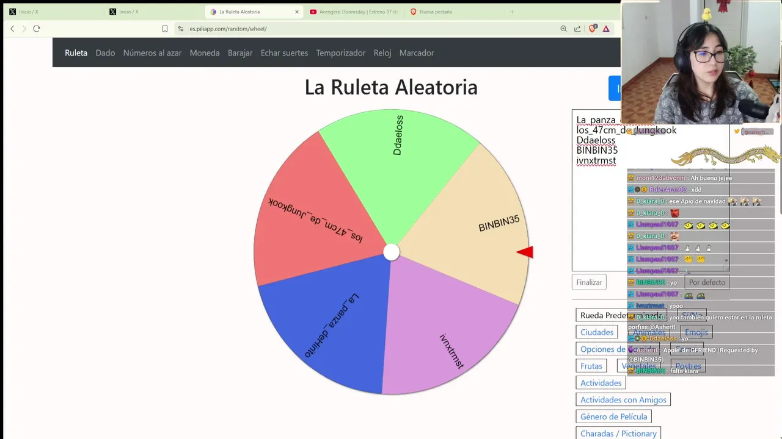Screen dimensions: 782x439
Task: Go back with the browser back arrow
Action: 12,29
